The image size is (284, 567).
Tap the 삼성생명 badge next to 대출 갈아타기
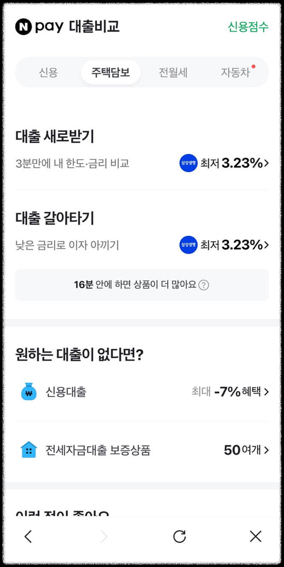coord(188,245)
